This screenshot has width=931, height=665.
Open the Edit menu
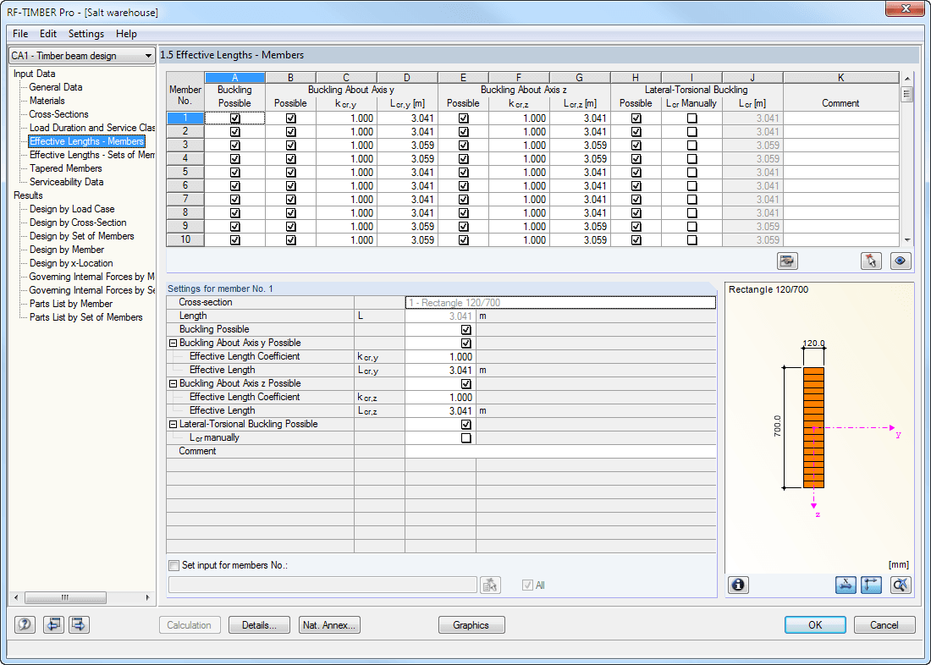[48, 34]
